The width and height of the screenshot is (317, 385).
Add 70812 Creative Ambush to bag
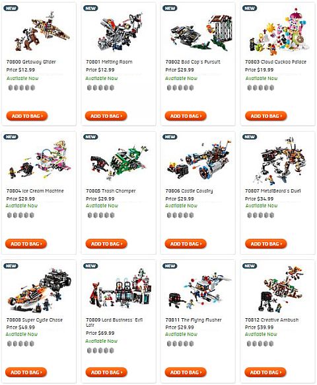(265, 372)
